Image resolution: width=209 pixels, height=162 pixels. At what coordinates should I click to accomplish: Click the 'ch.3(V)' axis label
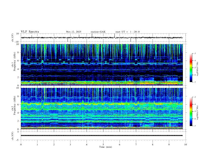click(13, 136)
